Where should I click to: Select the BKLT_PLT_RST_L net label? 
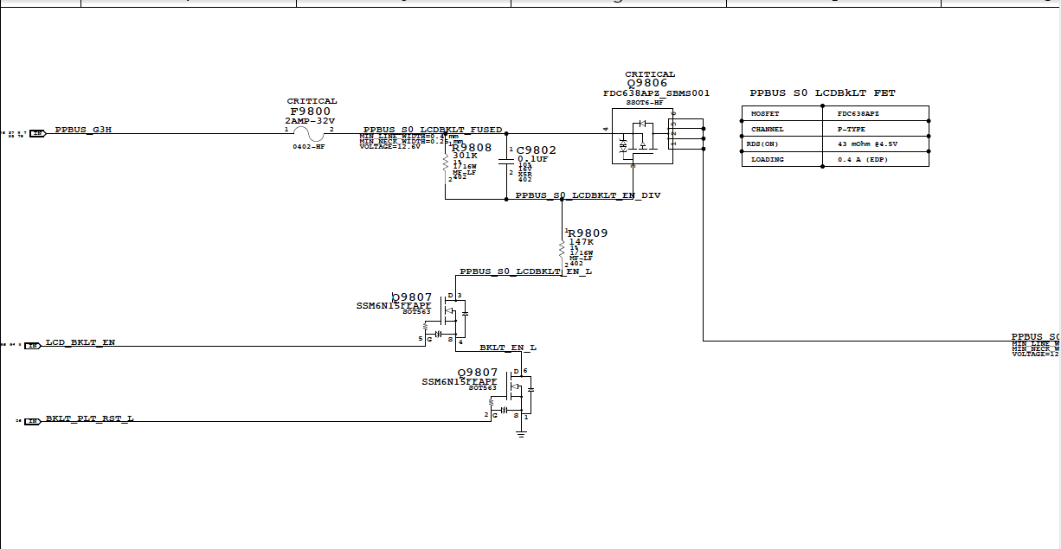point(90,418)
